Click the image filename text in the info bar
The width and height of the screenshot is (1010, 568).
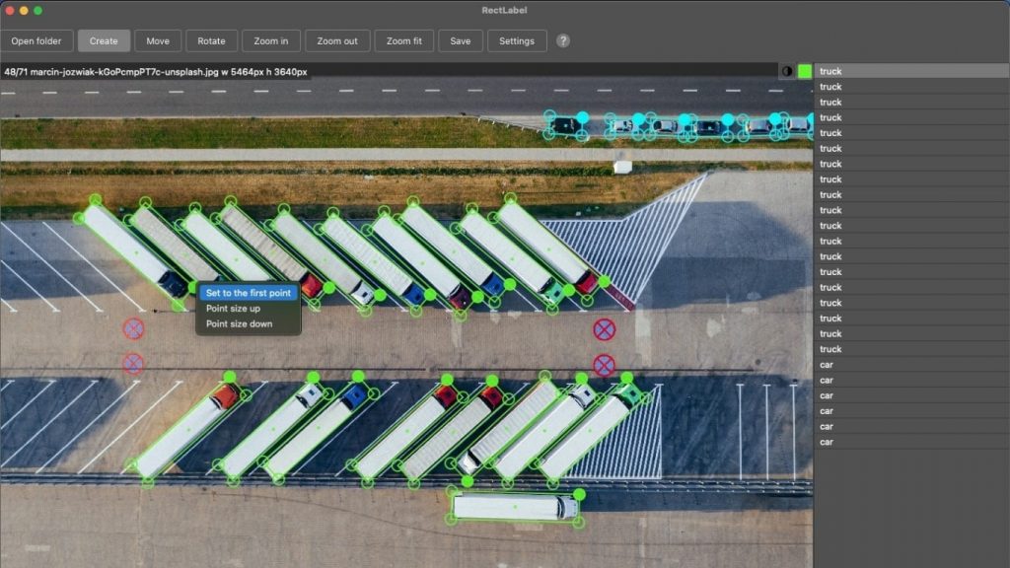click(x=156, y=72)
